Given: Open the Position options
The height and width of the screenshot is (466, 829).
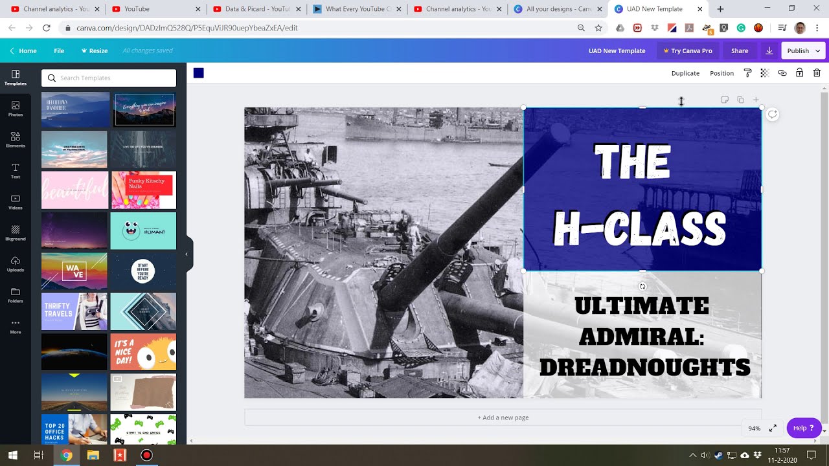Looking at the screenshot, I should click(721, 73).
